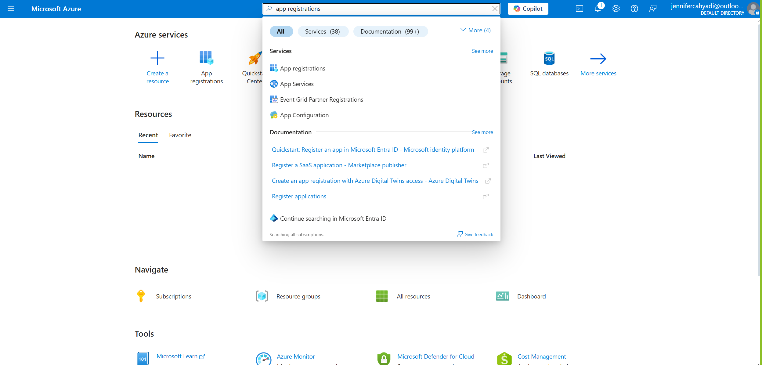Clear the search box with X icon
The image size is (762, 365).
[x=495, y=9]
